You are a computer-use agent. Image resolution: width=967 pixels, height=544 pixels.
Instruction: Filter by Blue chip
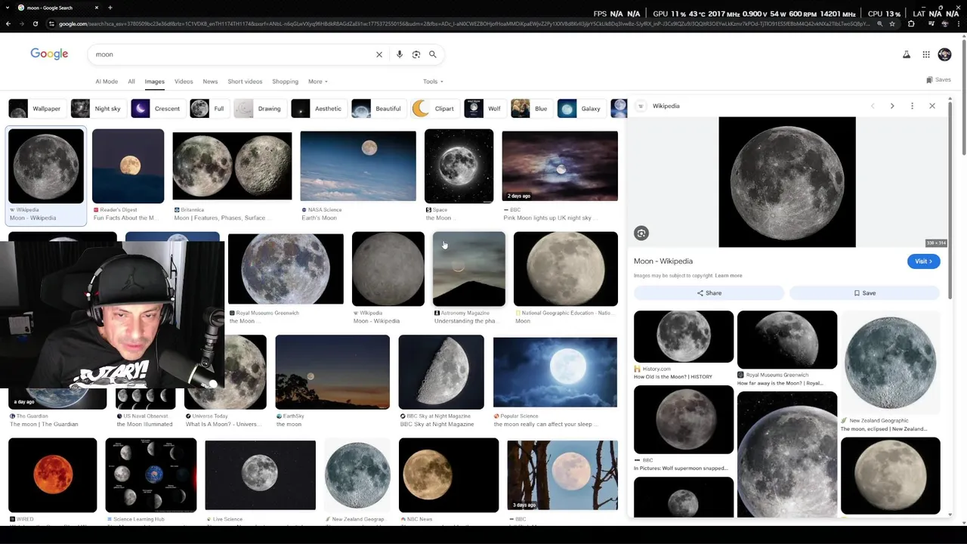point(530,109)
